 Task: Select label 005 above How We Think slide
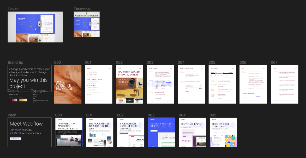[213, 115]
